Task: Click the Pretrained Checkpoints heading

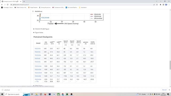Action: pos(43,37)
